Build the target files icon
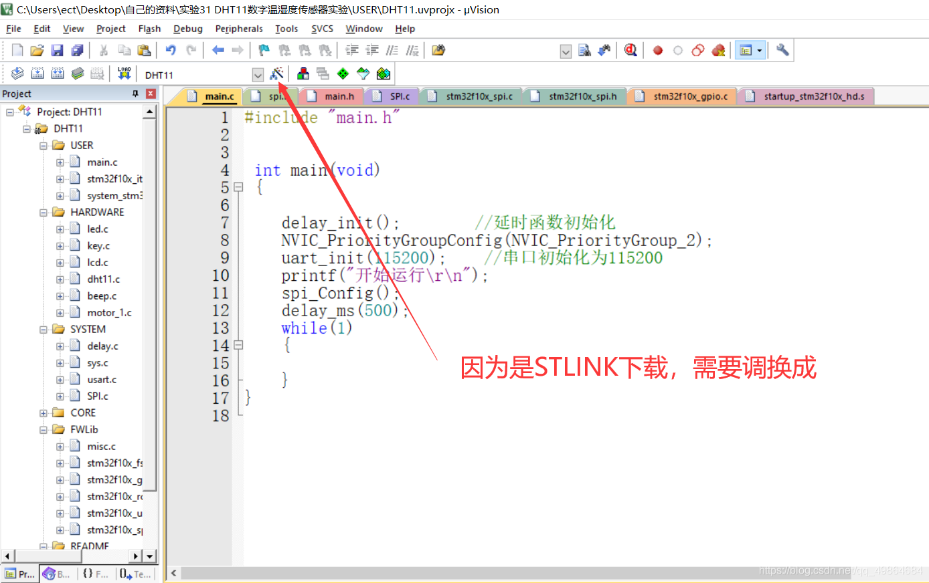The height and width of the screenshot is (583, 929). [37, 74]
